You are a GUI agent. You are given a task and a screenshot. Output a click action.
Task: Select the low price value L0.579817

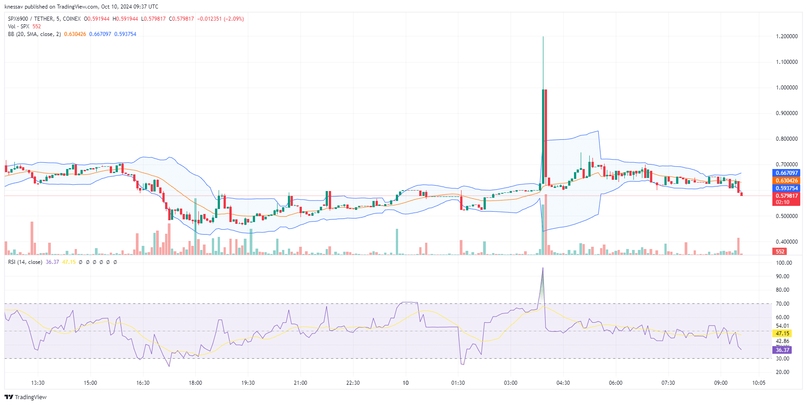tap(153, 19)
